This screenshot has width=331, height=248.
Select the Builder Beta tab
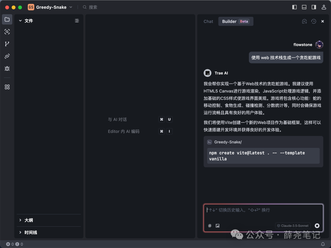coord(236,21)
